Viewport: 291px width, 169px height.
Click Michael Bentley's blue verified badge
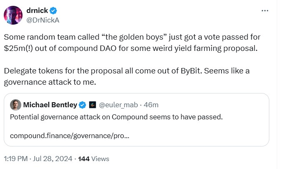(x=83, y=104)
